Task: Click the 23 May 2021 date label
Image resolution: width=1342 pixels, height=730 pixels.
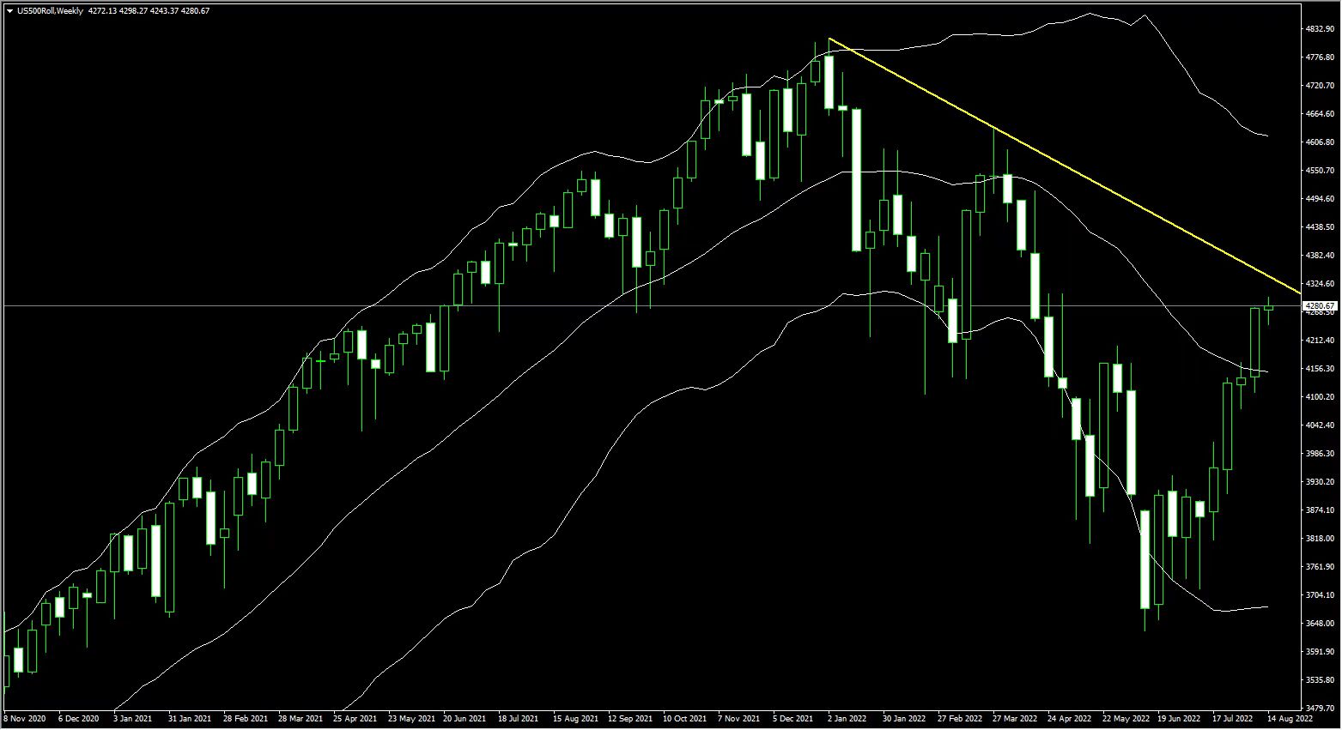Action: 410,719
